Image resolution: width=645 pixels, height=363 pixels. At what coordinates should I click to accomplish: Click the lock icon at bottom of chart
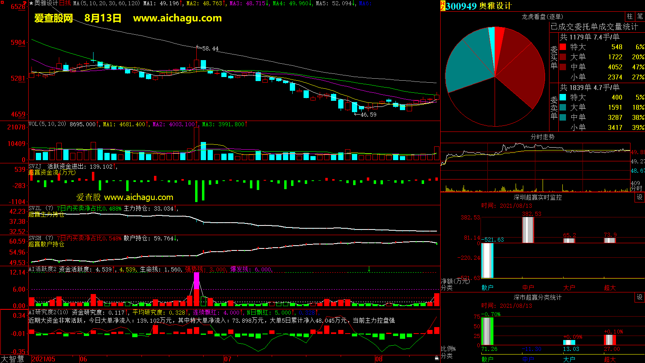437,358
